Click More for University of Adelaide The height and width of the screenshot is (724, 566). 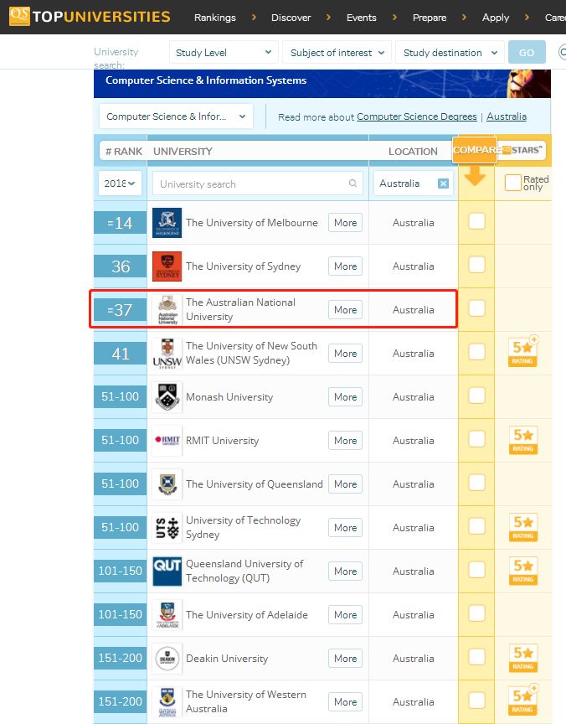point(345,614)
